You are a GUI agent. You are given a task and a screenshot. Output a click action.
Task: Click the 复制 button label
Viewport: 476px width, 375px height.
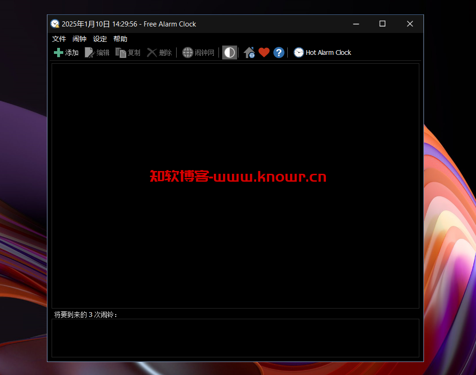click(x=134, y=53)
